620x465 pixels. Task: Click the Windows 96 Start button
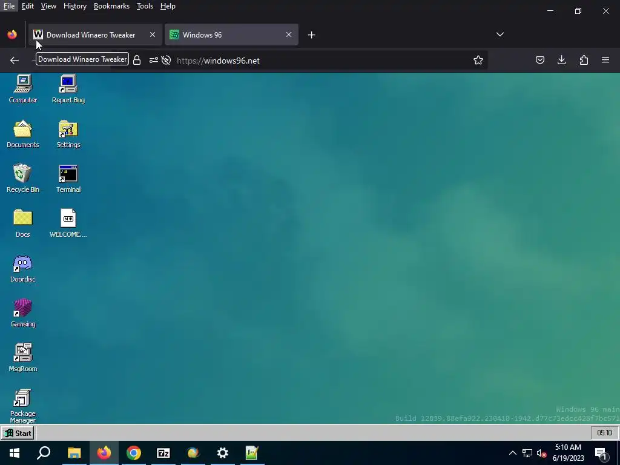pos(18,433)
